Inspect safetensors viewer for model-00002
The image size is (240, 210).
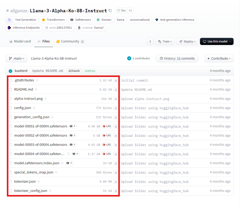[x=73, y=136]
